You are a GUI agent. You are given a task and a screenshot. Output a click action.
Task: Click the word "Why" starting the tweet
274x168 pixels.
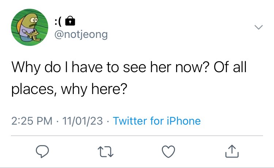[26, 67]
